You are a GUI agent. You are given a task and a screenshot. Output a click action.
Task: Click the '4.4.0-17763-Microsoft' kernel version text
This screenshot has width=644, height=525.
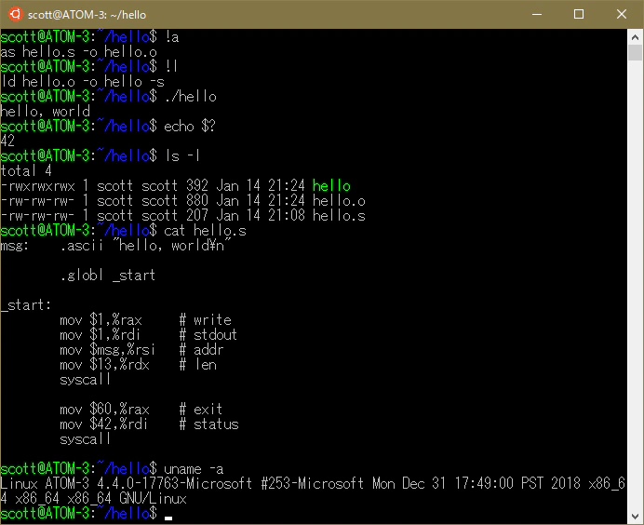point(175,484)
